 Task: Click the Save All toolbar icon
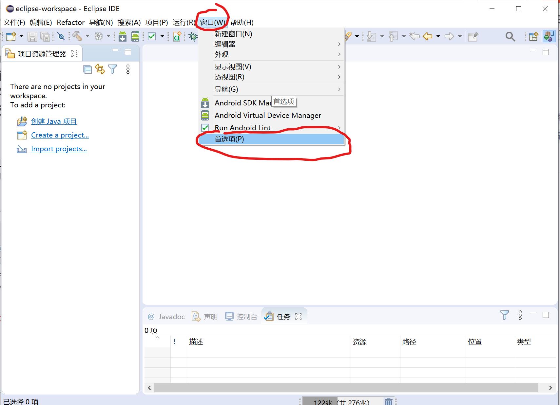point(45,36)
